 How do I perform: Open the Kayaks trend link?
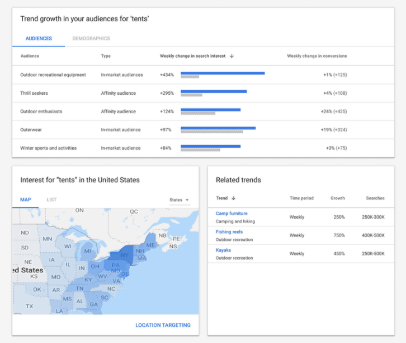[223, 250]
